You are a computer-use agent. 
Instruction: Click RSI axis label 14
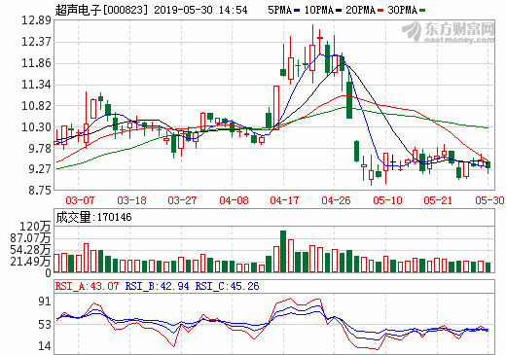point(45,346)
